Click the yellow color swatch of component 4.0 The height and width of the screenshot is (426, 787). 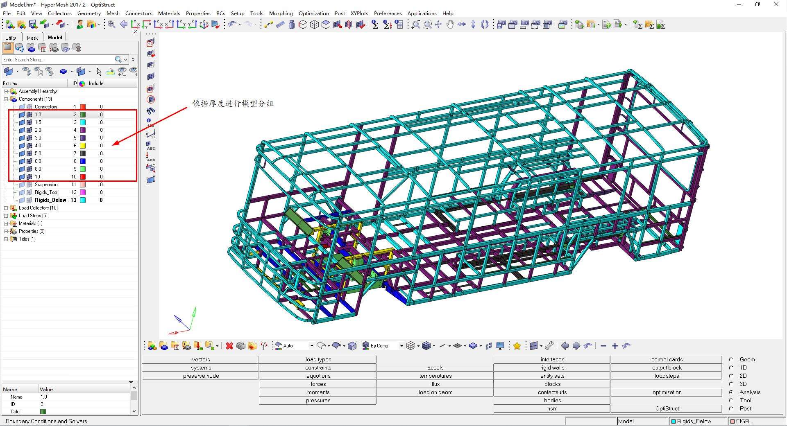click(x=83, y=146)
